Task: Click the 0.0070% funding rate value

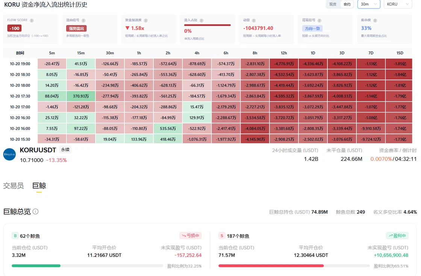Action: click(381, 159)
